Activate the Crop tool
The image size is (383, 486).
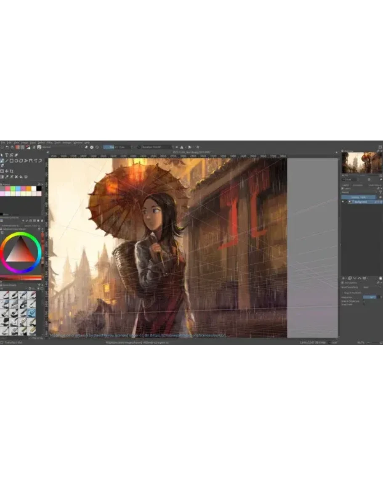[x=12, y=171]
